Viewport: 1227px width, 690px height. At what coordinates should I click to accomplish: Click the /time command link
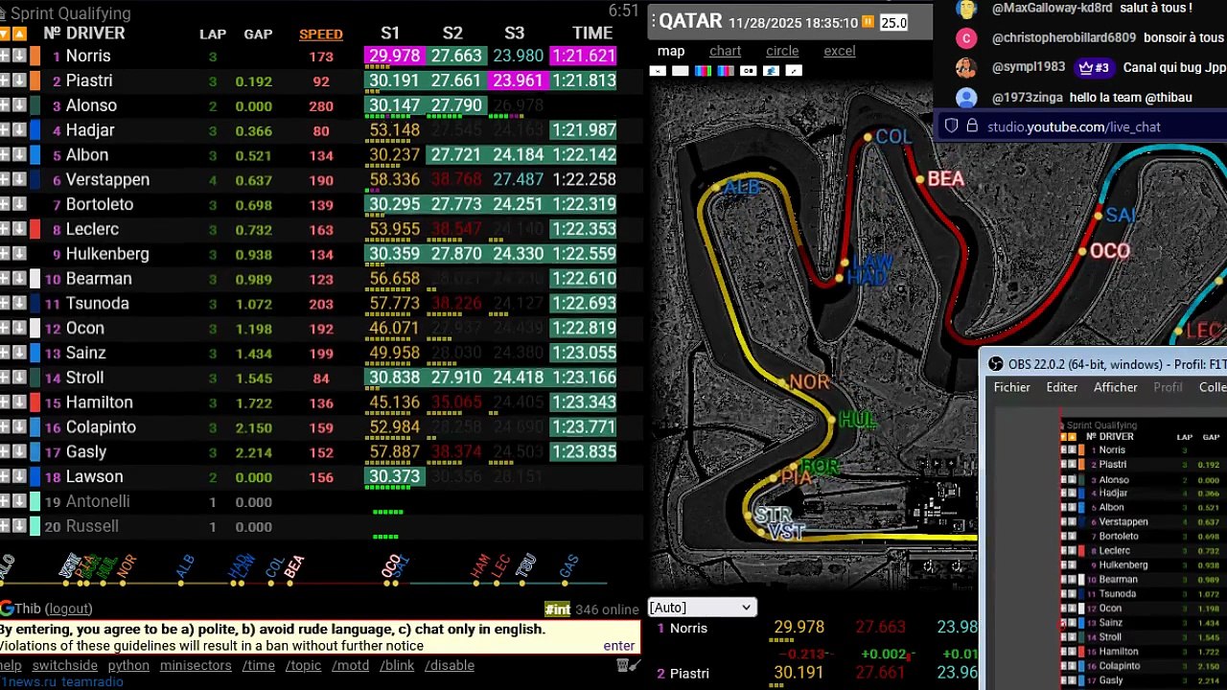click(x=259, y=665)
